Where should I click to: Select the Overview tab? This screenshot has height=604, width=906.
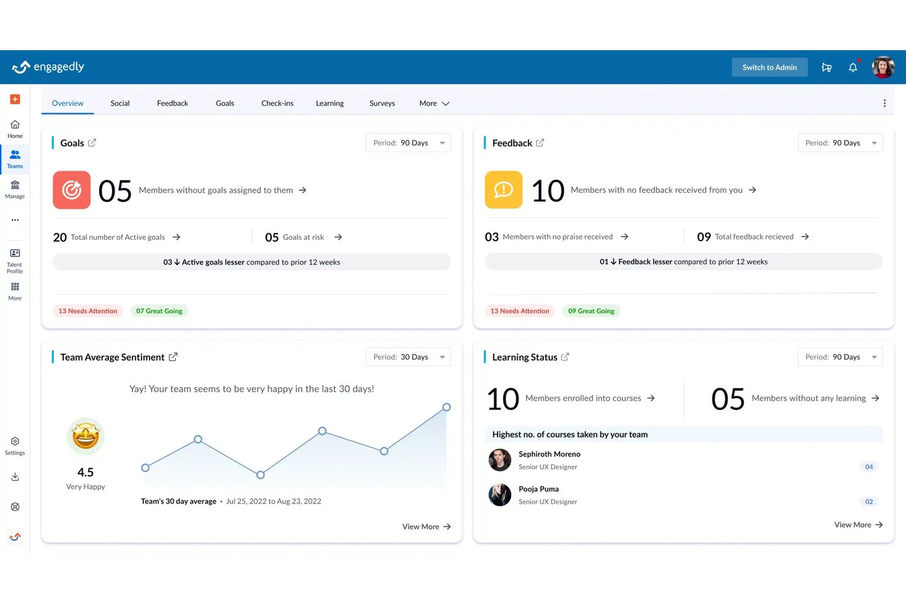point(67,103)
